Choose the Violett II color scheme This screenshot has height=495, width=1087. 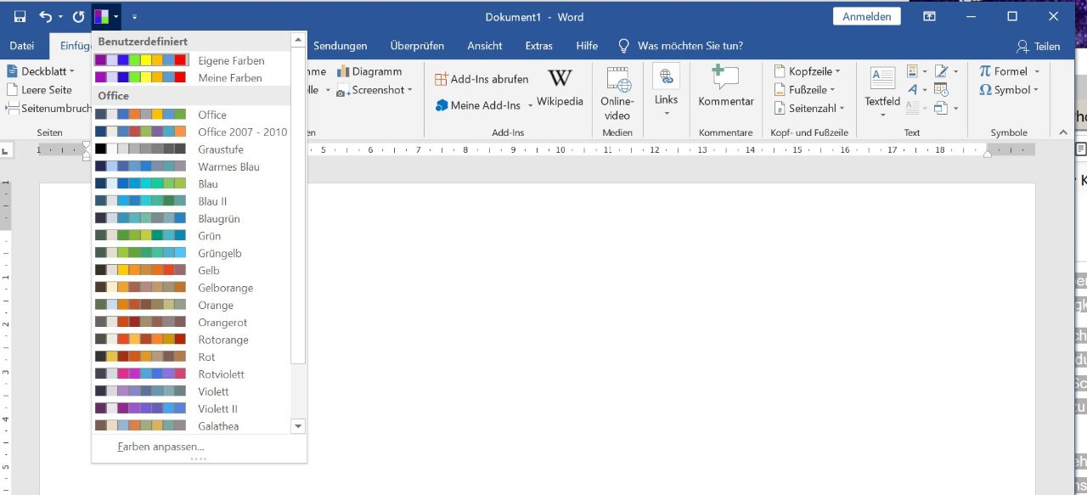tap(191, 409)
